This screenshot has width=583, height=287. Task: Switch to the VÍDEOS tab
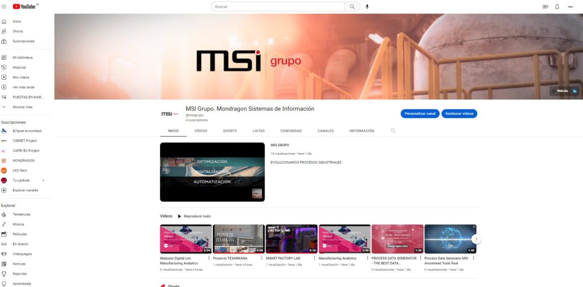pyautogui.click(x=201, y=131)
